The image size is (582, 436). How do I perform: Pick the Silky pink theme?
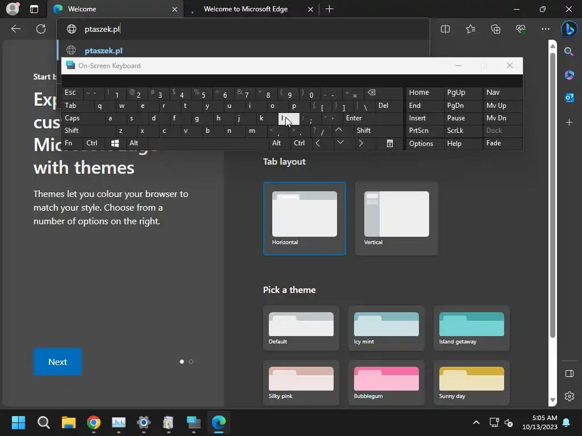tap(301, 383)
